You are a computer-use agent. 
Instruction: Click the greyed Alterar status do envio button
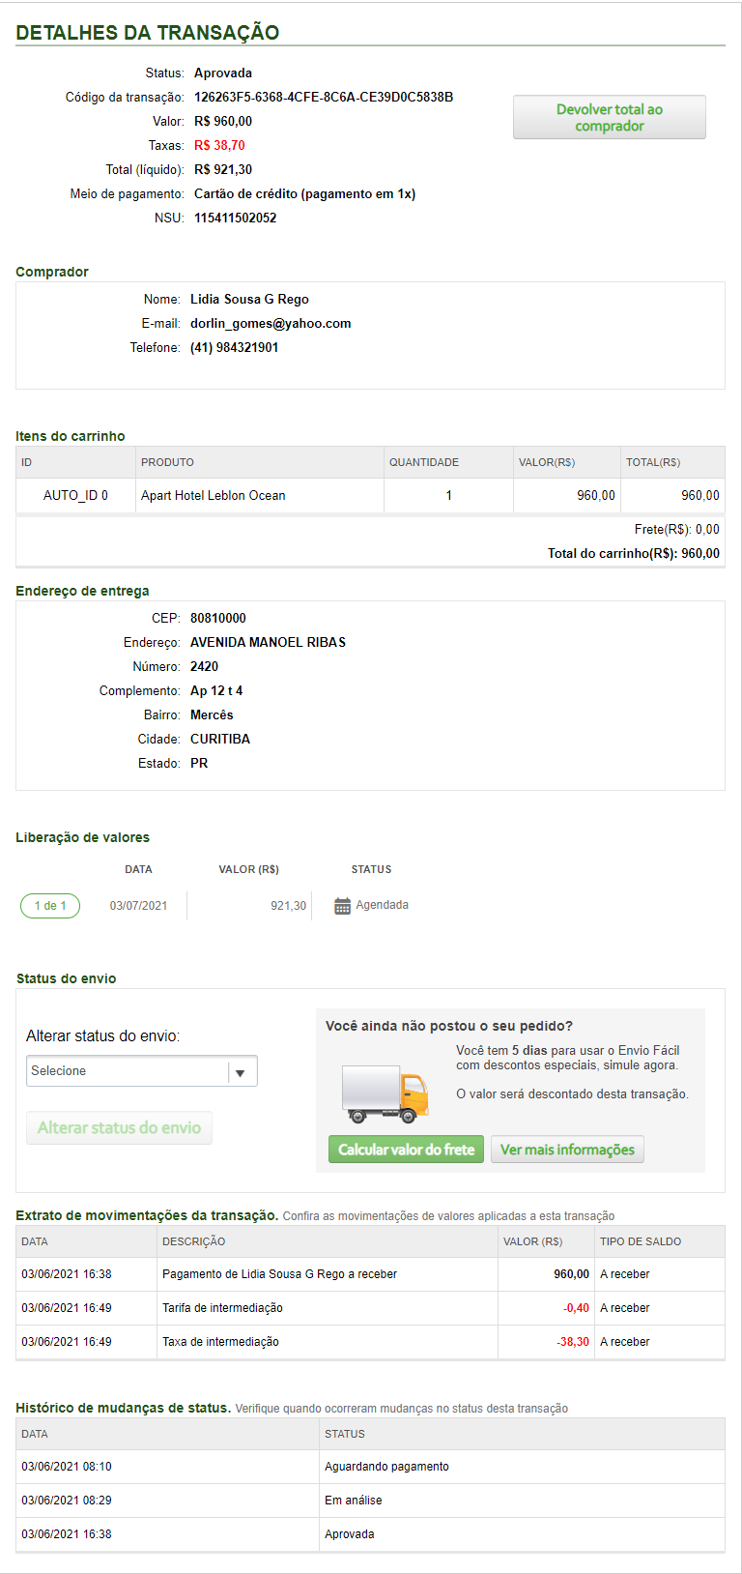click(x=119, y=1128)
